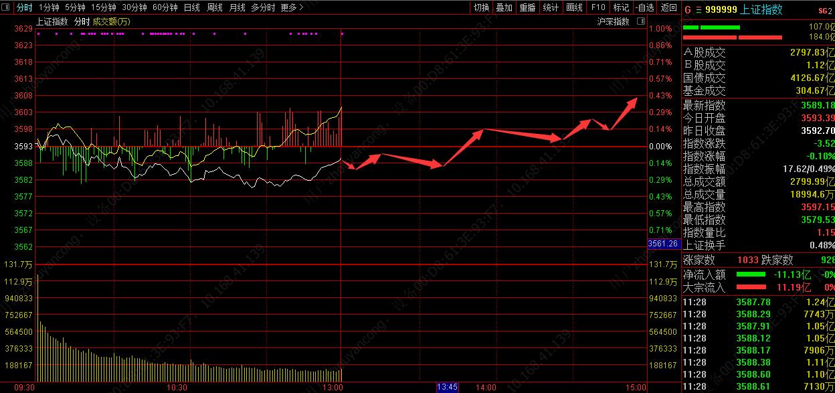
Task: Click the tick row priced 3588.61
Action: point(759,386)
